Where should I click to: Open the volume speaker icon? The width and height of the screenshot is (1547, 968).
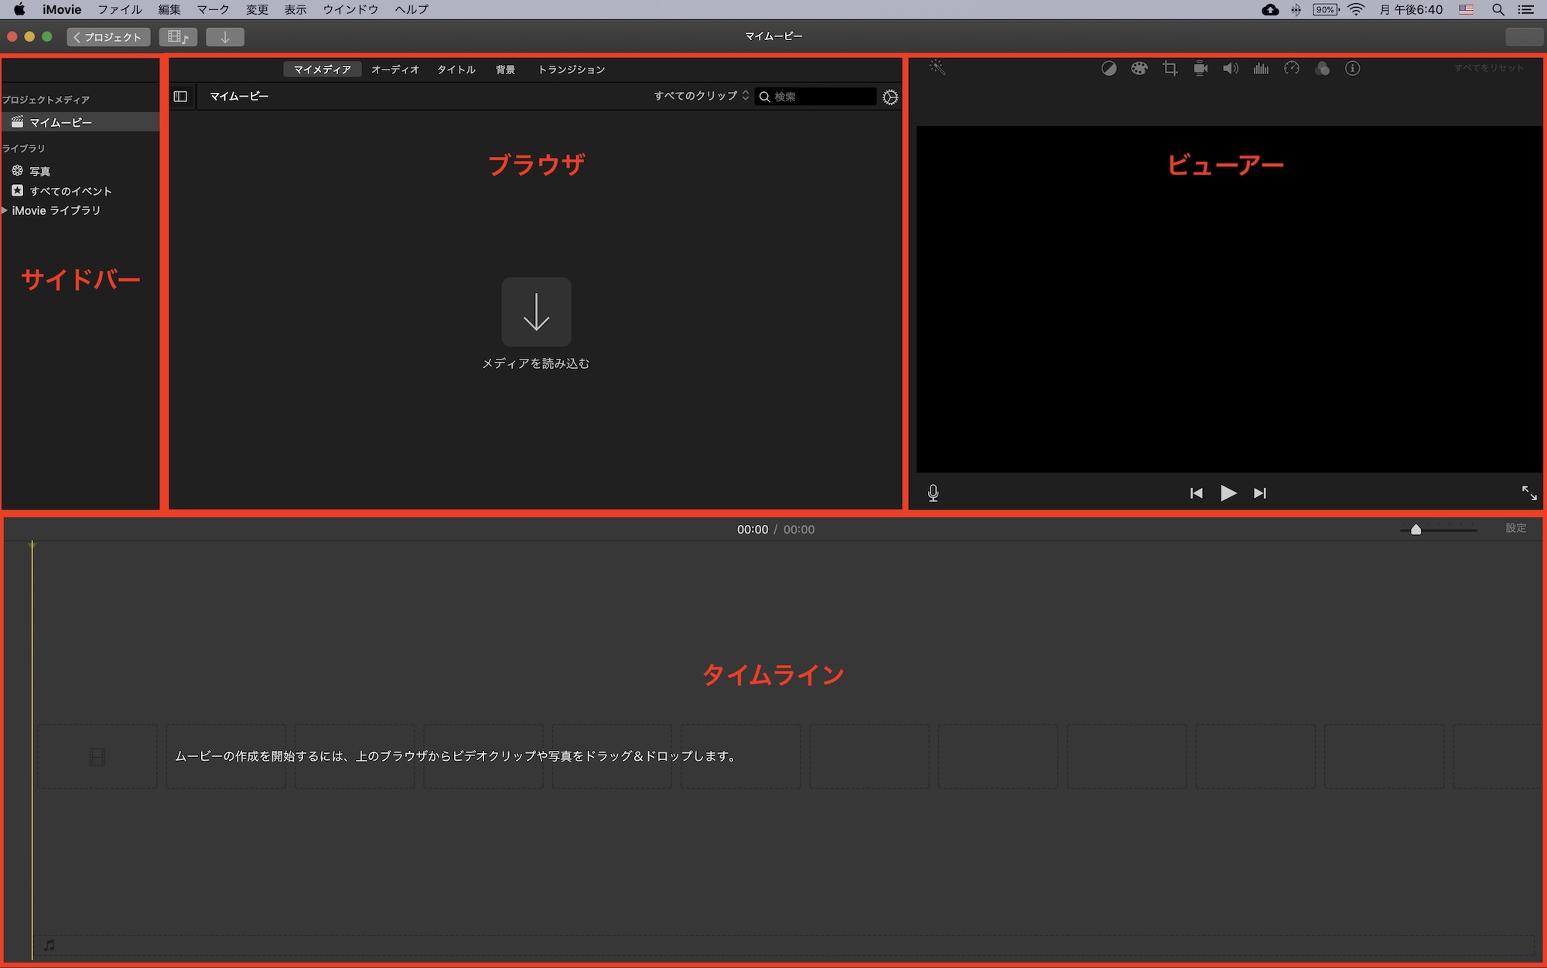tap(1231, 69)
